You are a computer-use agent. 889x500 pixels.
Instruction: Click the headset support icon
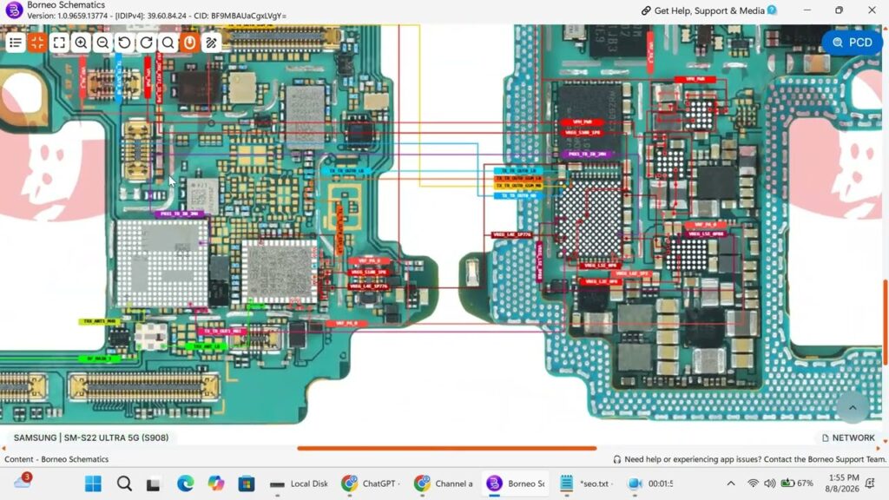click(617, 459)
